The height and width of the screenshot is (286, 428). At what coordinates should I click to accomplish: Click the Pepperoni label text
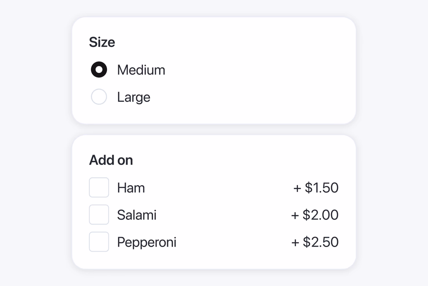147,242
